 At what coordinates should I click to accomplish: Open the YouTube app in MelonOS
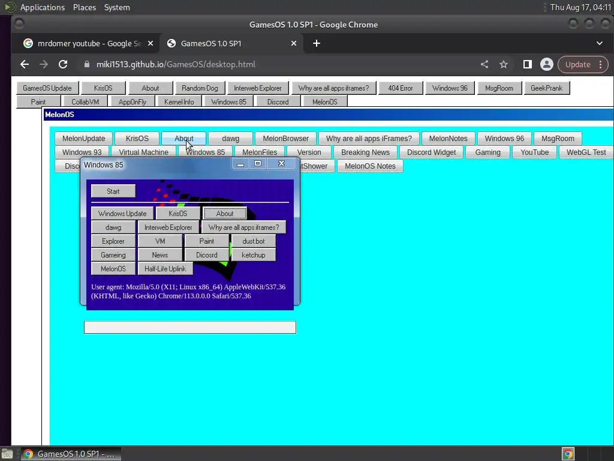coord(534,152)
